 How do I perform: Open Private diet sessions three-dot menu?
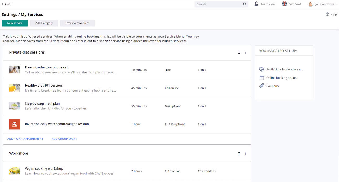[x=245, y=53]
